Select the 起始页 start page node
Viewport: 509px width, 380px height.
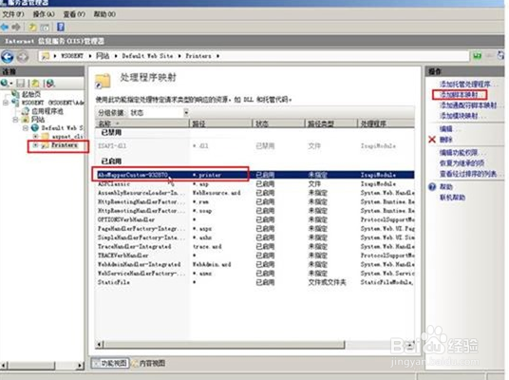(31, 94)
